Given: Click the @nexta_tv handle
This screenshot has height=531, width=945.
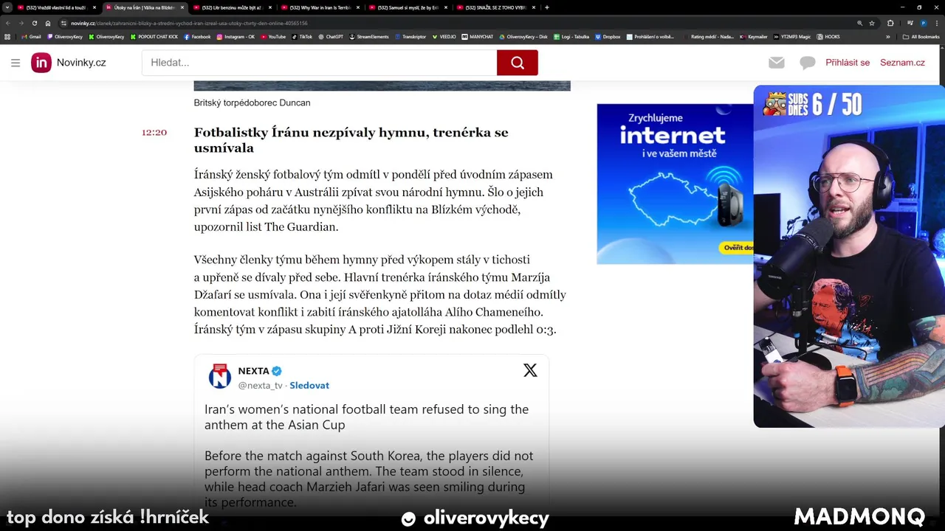Looking at the screenshot, I should pyautogui.click(x=260, y=385).
